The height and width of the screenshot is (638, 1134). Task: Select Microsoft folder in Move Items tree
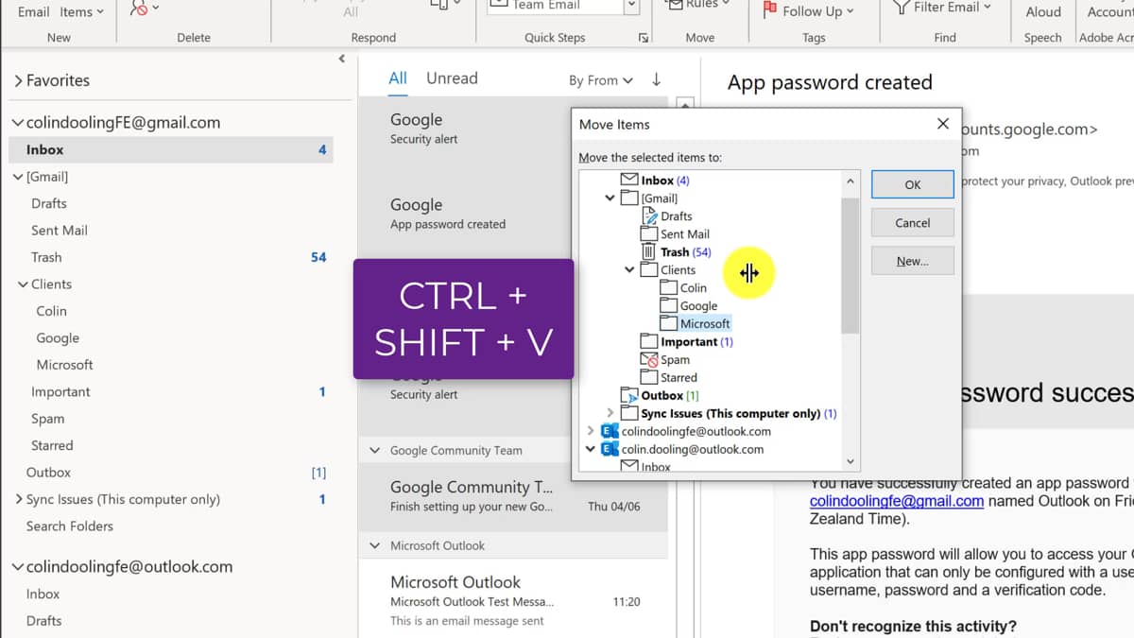coord(705,323)
